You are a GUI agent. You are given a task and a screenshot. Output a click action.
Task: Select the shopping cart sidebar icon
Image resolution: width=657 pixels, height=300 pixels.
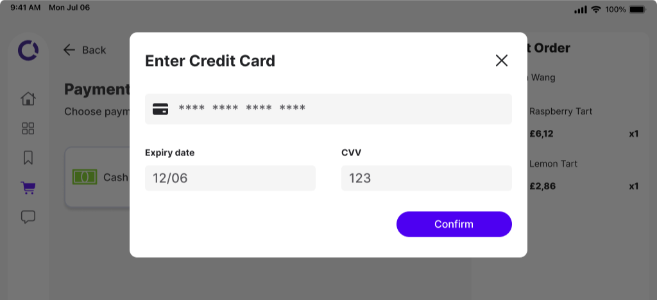(28, 187)
